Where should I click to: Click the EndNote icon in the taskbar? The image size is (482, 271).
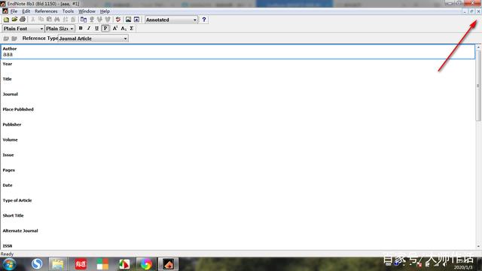[168, 264]
